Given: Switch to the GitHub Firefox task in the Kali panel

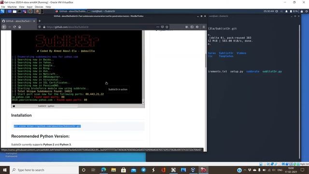Looking at the screenshot, I should pos(71,11).
